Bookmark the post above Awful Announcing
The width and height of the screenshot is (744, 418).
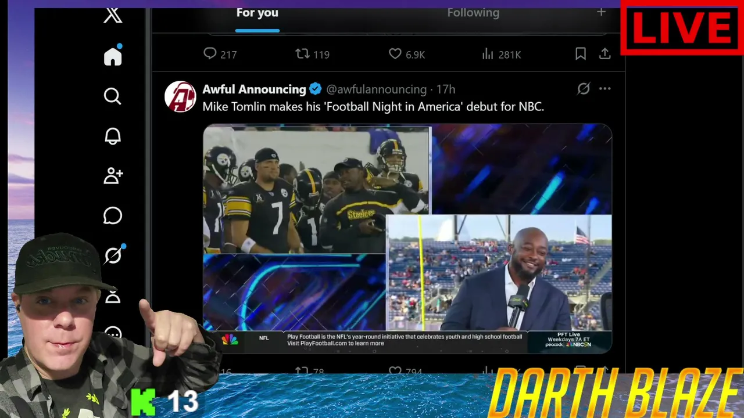pos(580,54)
